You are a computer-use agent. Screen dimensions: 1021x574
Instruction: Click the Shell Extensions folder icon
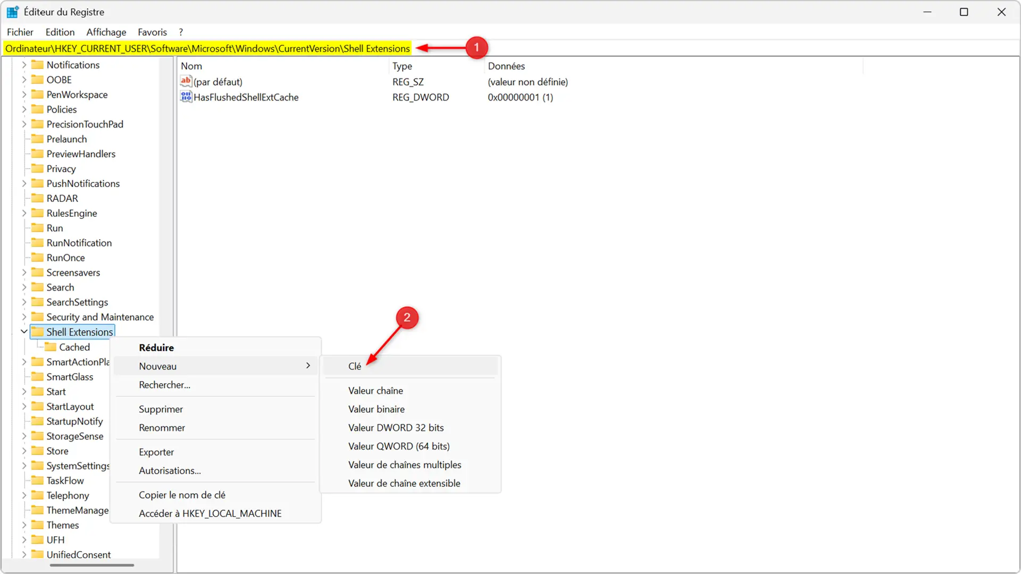click(x=37, y=332)
